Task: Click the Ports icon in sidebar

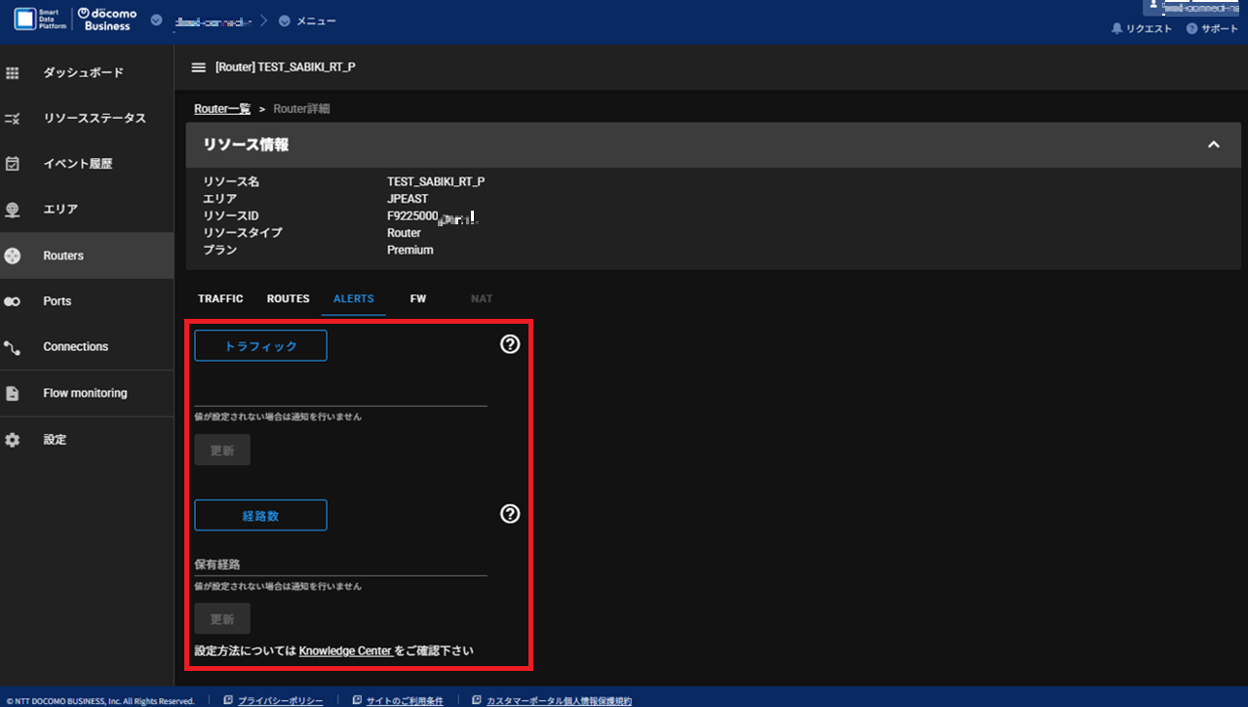Action: point(13,301)
